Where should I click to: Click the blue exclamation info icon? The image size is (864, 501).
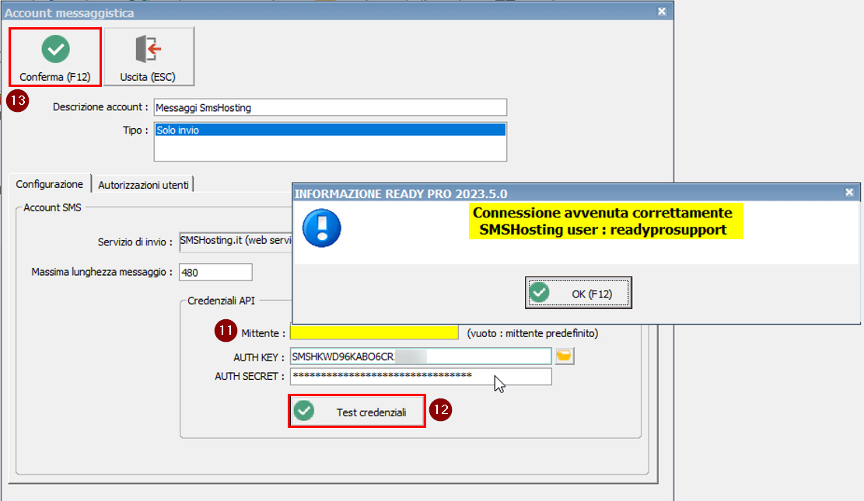(x=321, y=228)
